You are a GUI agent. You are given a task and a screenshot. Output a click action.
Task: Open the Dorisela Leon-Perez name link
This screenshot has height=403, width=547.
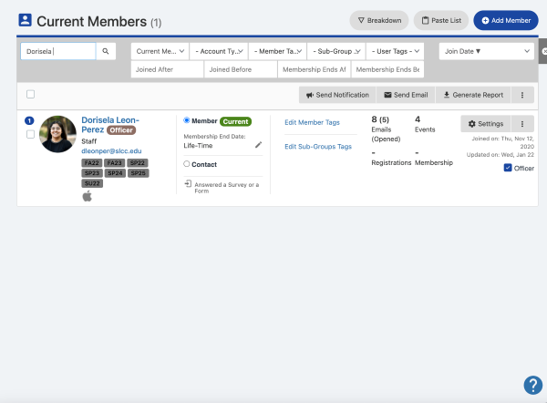[x=110, y=125]
